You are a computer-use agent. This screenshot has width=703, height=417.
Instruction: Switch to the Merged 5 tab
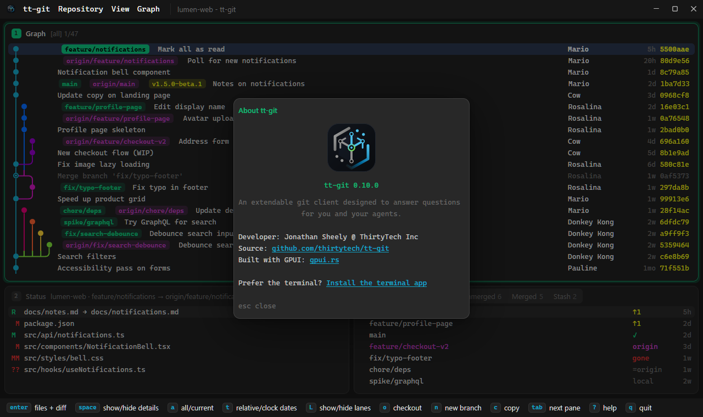point(527,297)
